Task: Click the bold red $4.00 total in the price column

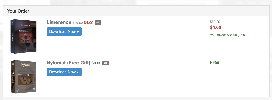Action: (x=215, y=27)
